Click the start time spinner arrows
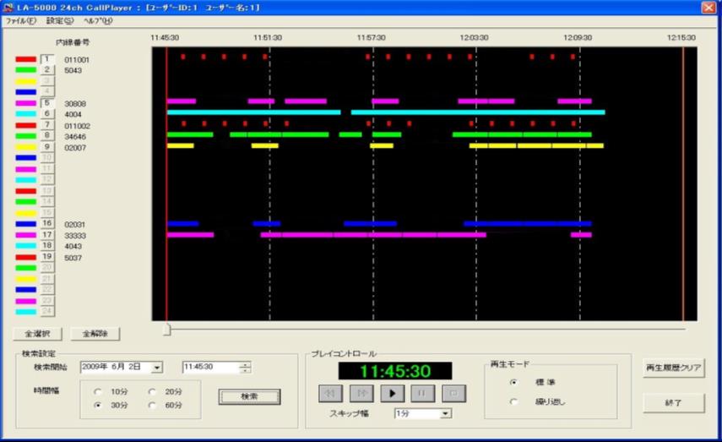722x442 pixels. [246, 368]
